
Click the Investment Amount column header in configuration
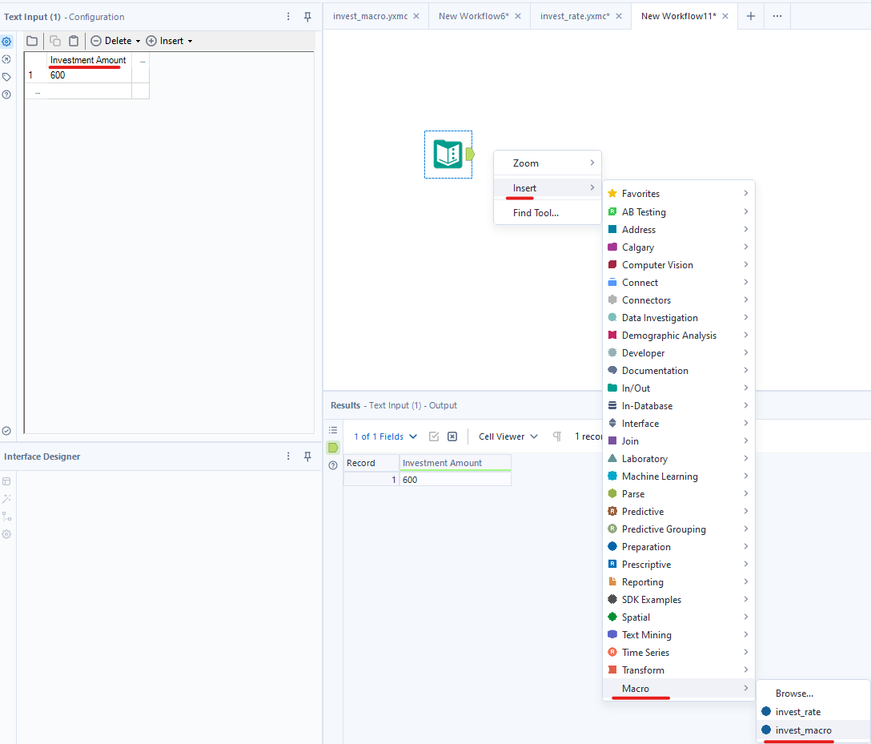[x=88, y=60]
